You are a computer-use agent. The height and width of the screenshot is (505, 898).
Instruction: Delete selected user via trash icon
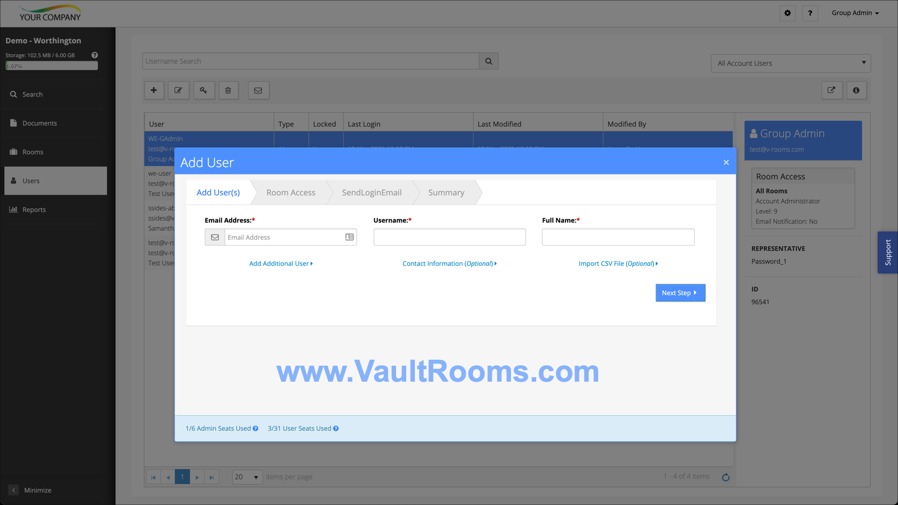tap(228, 90)
